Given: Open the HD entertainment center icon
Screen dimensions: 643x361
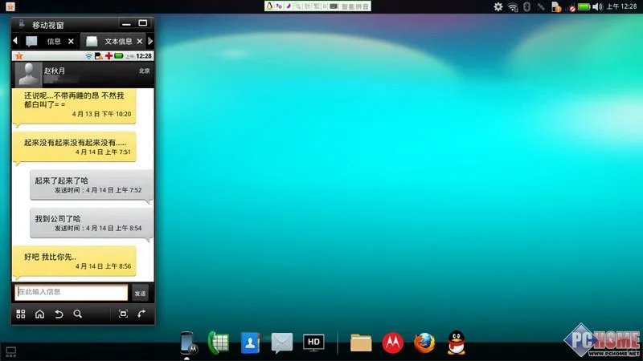Looking at the screenshot, I should pos(313,343).
